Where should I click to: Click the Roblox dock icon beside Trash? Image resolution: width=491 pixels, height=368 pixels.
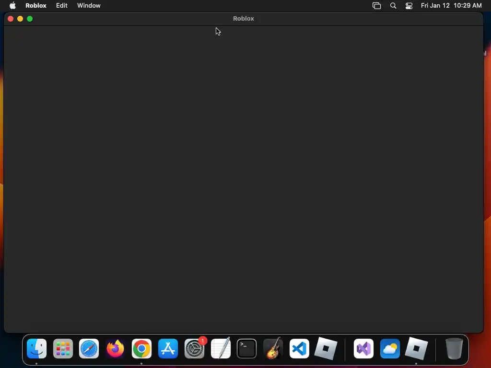tap(416, 349)
